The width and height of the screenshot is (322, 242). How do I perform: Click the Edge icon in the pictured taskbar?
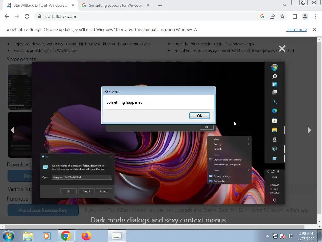point(275,111)
